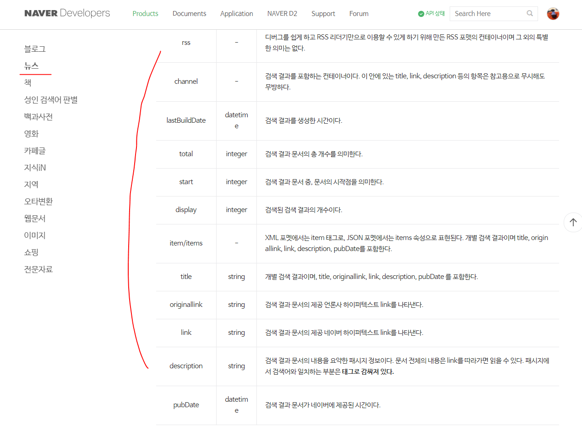Click the display field name cell
The width and height of the screenshot is (582, 426).
(x=186, y=210)
